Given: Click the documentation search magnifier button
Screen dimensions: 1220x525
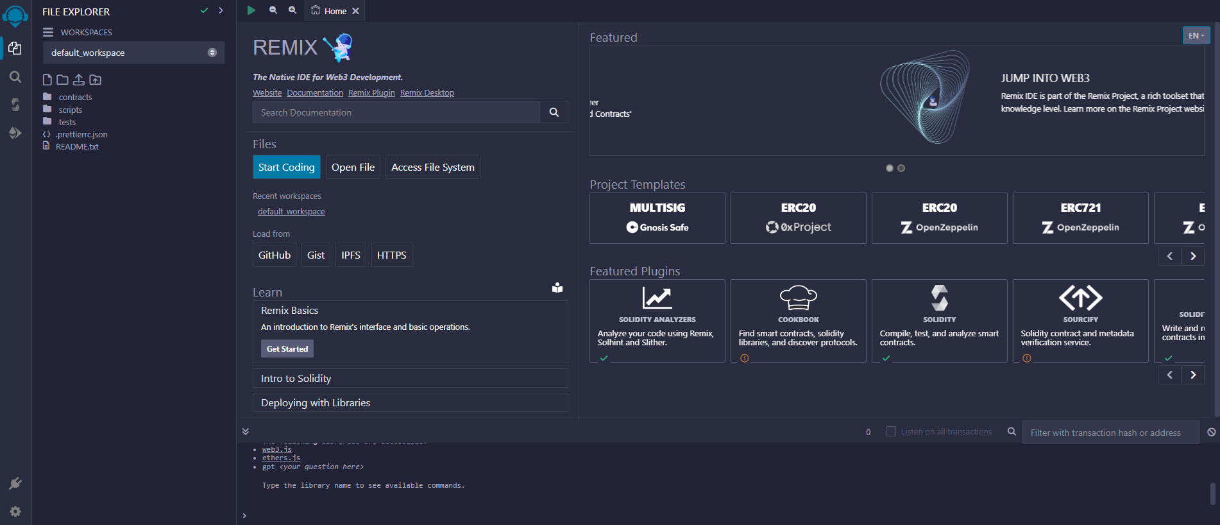Looking at the screenshot, I should coord(554,112).
